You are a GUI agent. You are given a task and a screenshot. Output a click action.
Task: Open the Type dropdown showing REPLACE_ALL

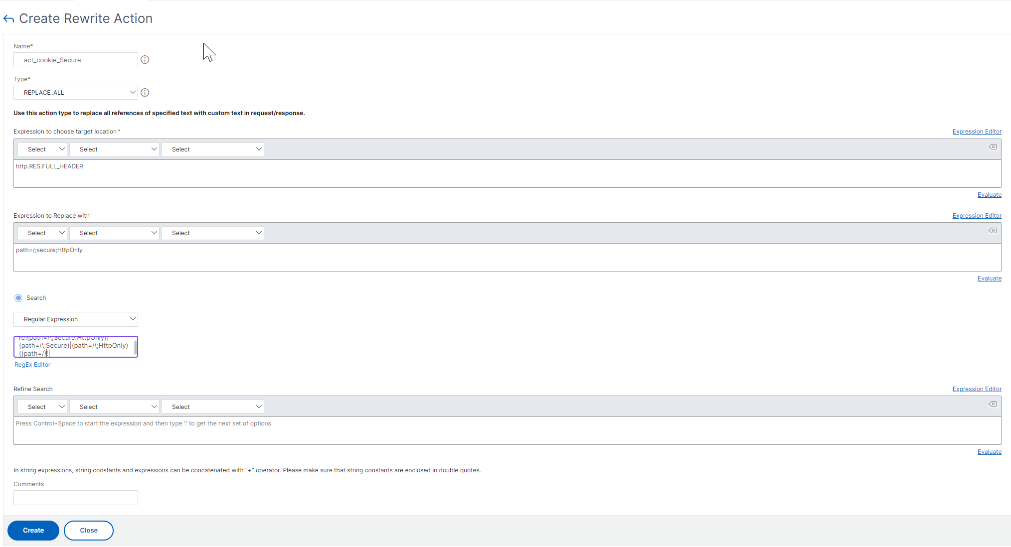[x=75, y=92]
